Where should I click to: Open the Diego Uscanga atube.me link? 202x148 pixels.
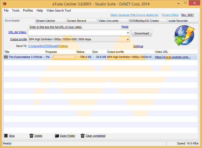134,15
